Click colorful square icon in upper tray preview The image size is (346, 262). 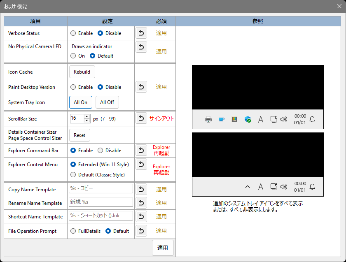tap(234, 119)
